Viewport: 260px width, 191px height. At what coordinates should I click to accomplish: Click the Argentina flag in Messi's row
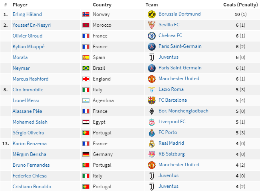[x=85, y=100]
